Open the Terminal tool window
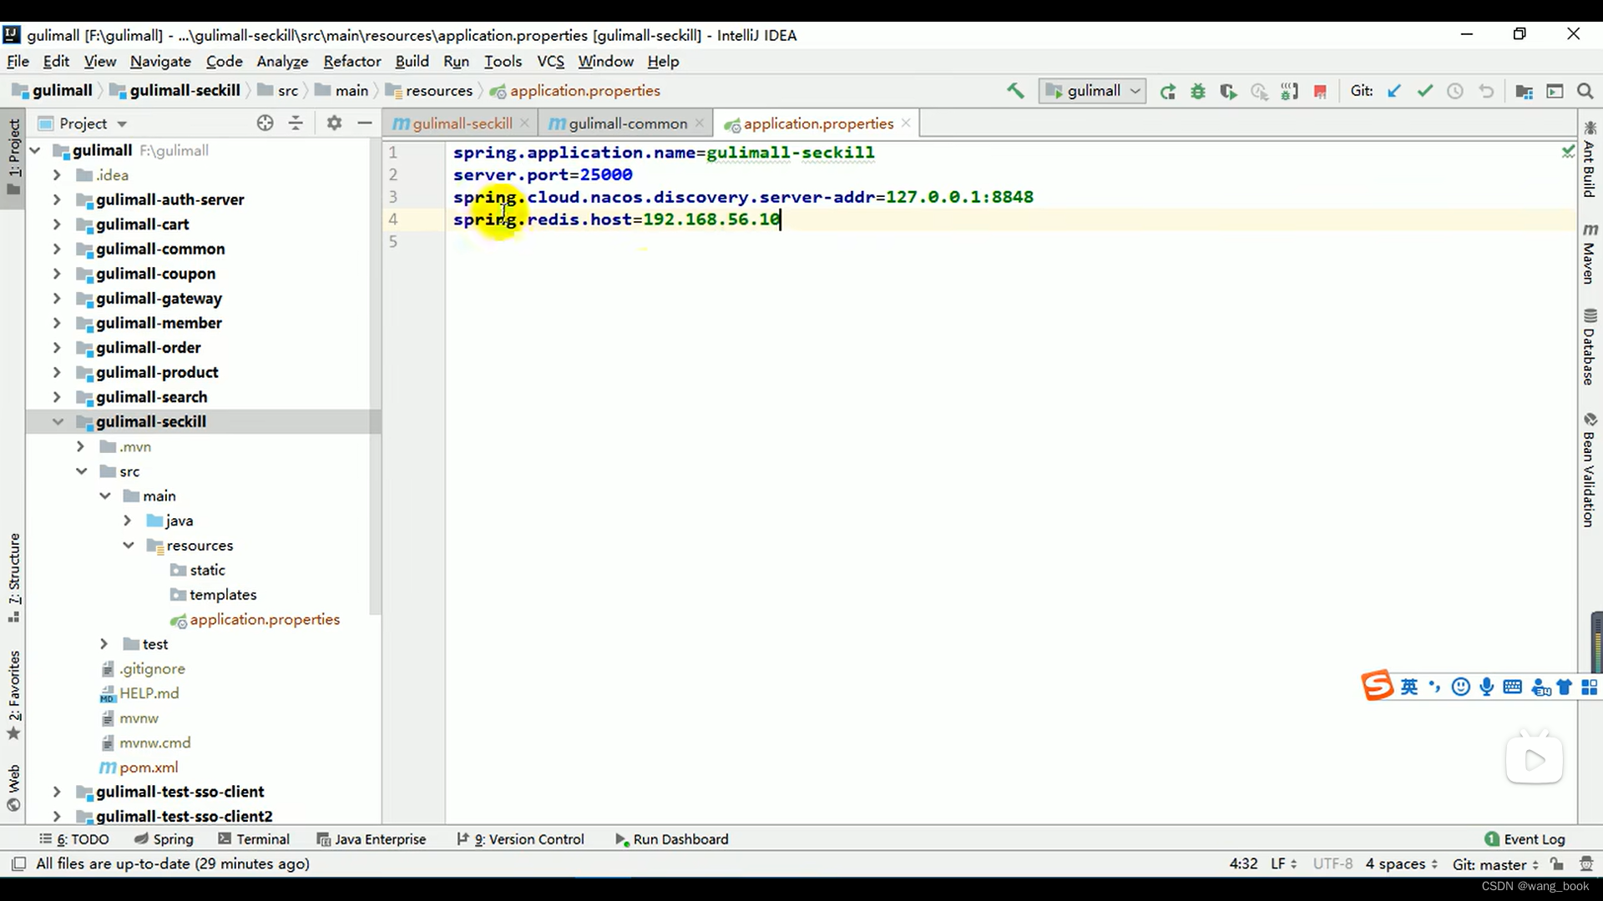This screenshot has width=1603, height=901. click(x=254, y=839)
